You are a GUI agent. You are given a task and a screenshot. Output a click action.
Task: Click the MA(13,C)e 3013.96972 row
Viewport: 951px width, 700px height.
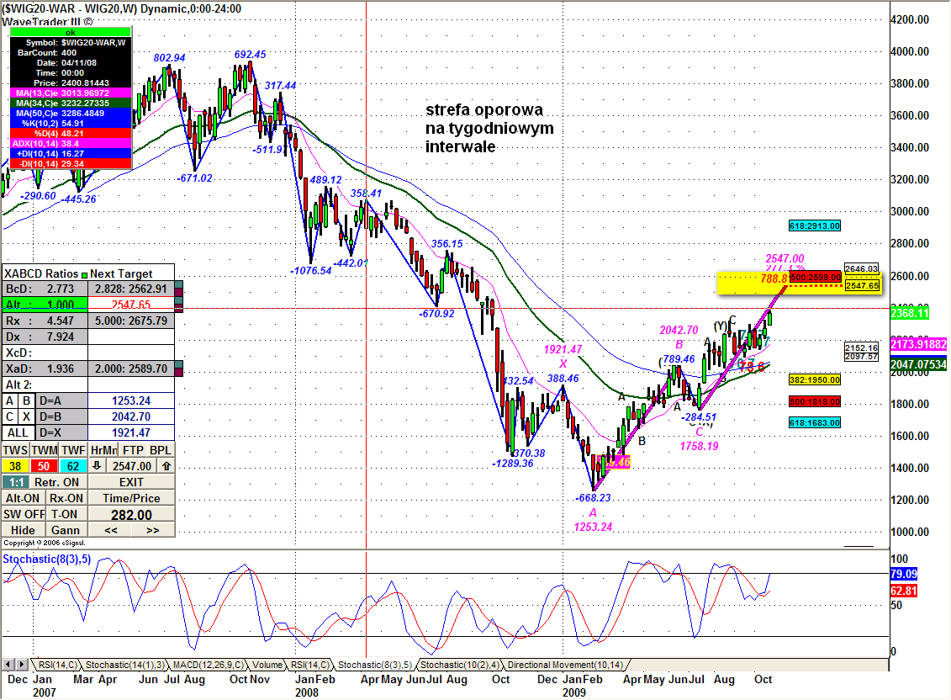[71, 93]
